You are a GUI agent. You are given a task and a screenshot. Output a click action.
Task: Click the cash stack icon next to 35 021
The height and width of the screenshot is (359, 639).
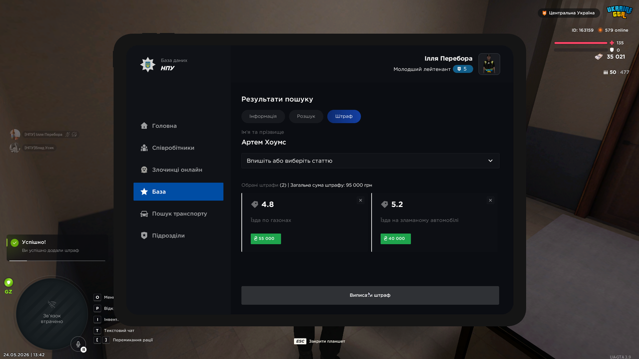pyautogui.click(x=599, y=57)
